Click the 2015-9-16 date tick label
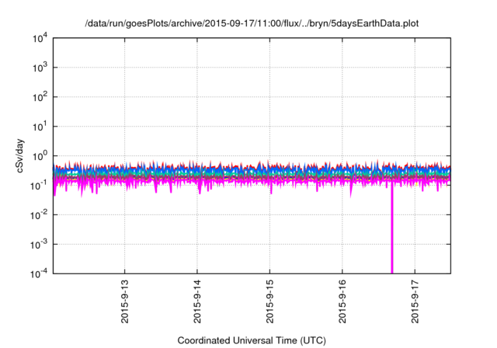 click(x=342, y=301)
